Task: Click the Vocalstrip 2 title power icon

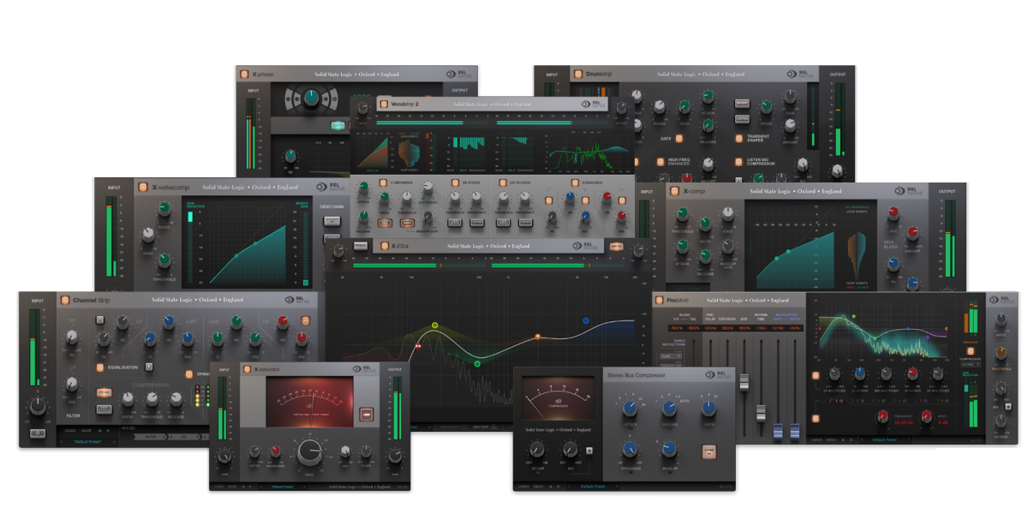Action: coord(383,104)
